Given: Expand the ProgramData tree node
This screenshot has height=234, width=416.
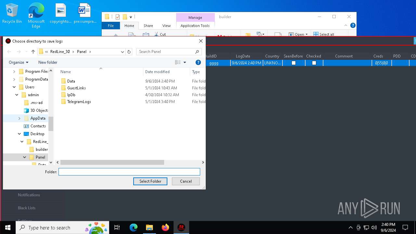Looking at the screenshot, I should tap(14, 79).
